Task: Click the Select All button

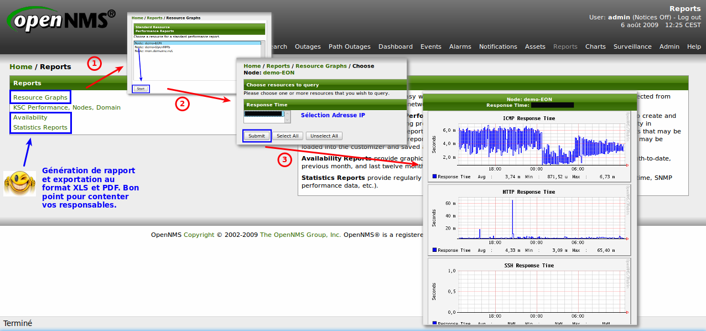Action: 288,136
